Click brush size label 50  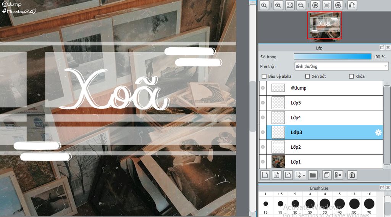pos(354,212)
